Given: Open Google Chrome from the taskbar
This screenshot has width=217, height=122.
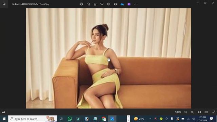Looking at the screenshot, I should point(104,119).
